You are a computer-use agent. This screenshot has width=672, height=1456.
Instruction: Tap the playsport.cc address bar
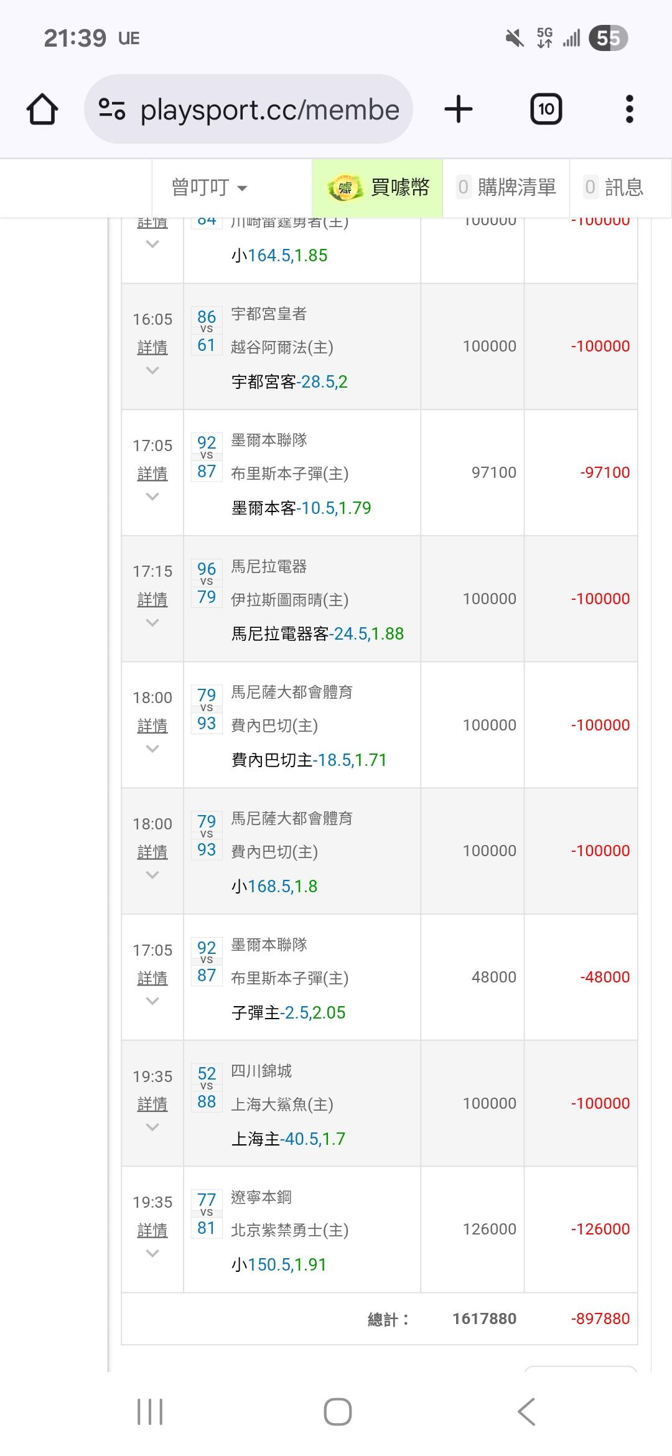click(269, 110)
